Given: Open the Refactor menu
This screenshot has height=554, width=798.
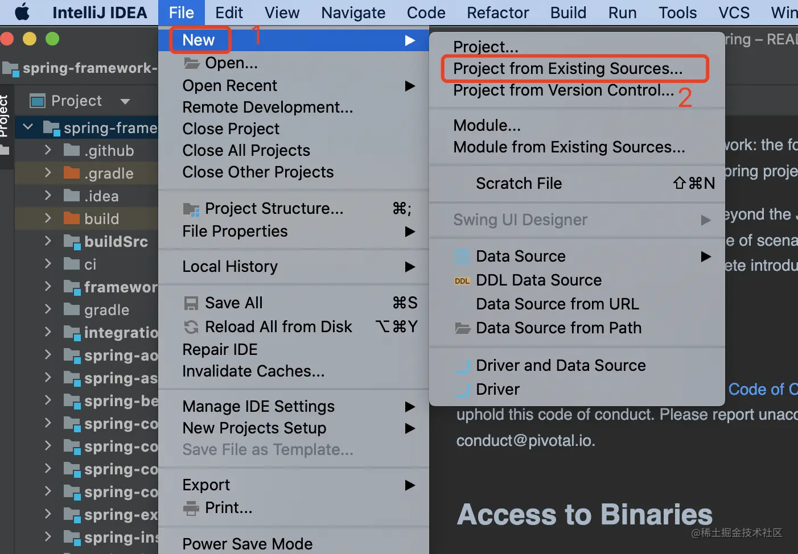Looking at the screenshot, I should click(497, 13).
